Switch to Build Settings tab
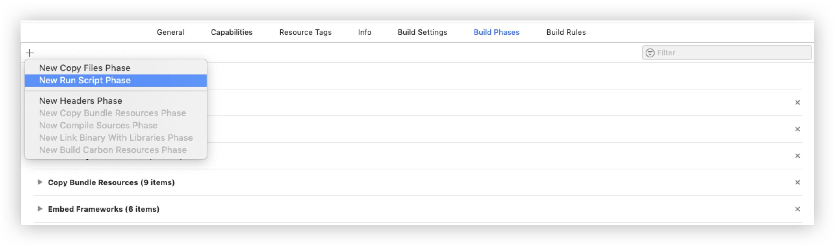 click(422, 32)
